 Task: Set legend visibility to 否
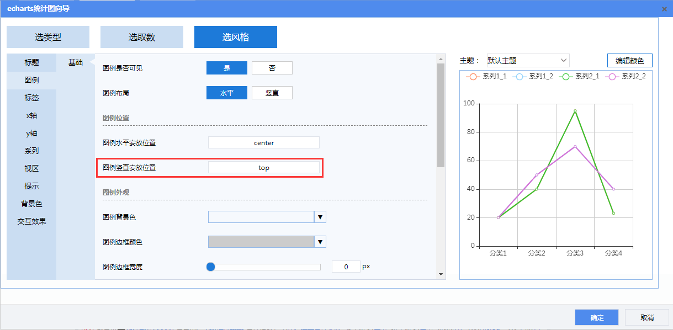[272, 68]
